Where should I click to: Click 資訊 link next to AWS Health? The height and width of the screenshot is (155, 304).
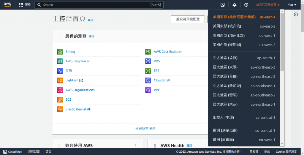tap(189, 145)
